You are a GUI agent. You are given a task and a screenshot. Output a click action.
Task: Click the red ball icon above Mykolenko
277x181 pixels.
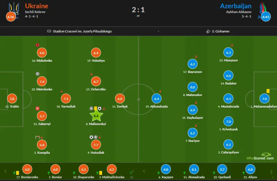click(37, 45)
